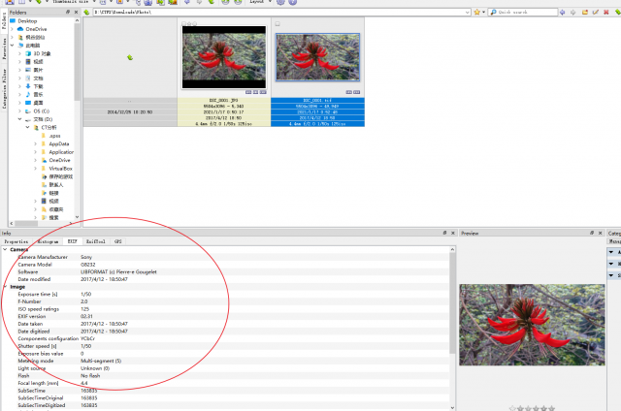Click the new folder icon near search

(584, 13)
